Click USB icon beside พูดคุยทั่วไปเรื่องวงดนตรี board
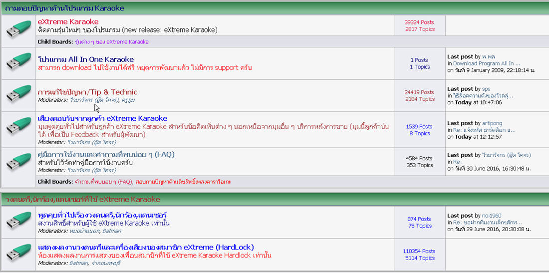The image size is (549, 273). (18, 221)
